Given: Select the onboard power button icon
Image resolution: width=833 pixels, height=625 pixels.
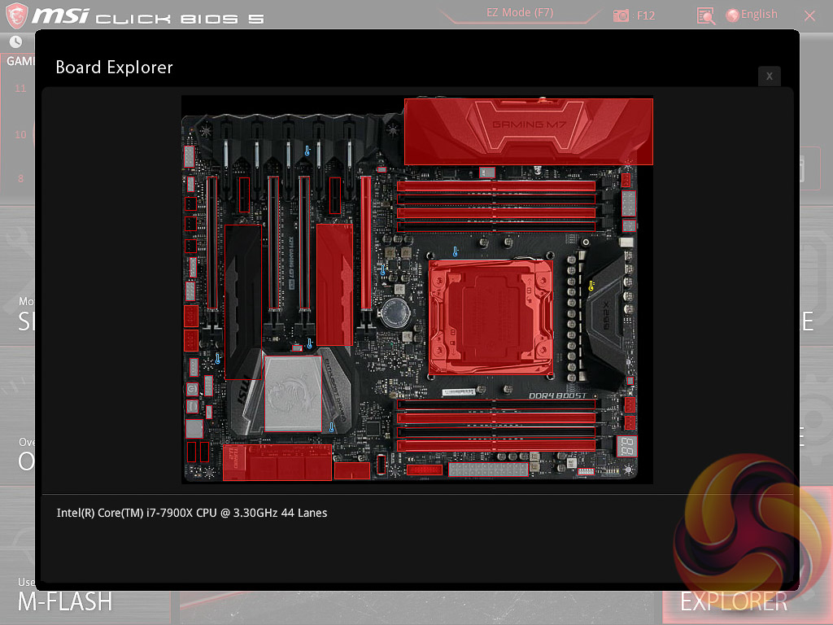Looking at the screenshot, I should pyautogui.click(x=192, y=389).
